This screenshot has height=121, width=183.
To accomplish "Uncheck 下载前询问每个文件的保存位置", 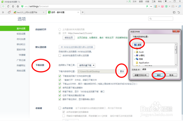I will coord(60,76).
